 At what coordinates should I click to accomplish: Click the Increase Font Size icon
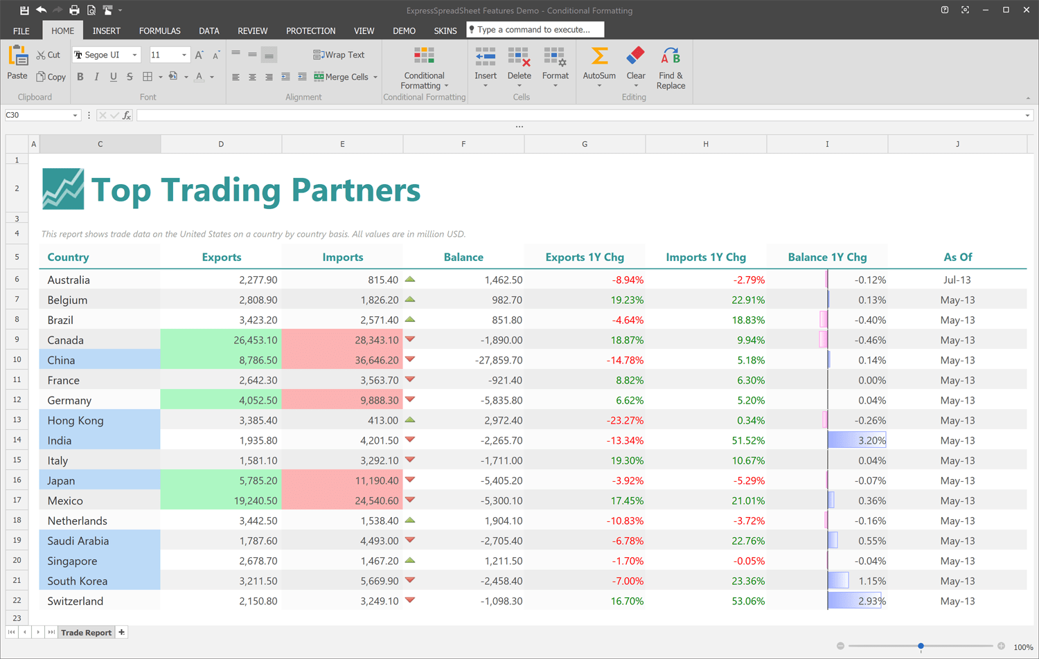199,55
